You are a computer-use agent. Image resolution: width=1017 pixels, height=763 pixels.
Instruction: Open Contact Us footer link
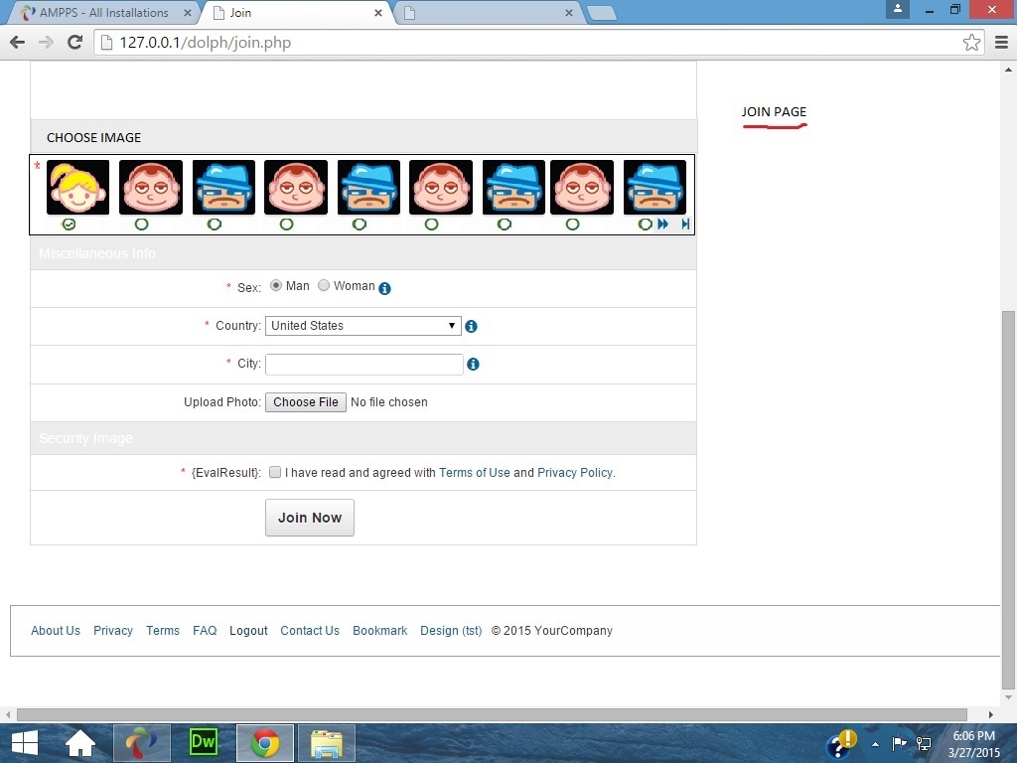point(310,631)
